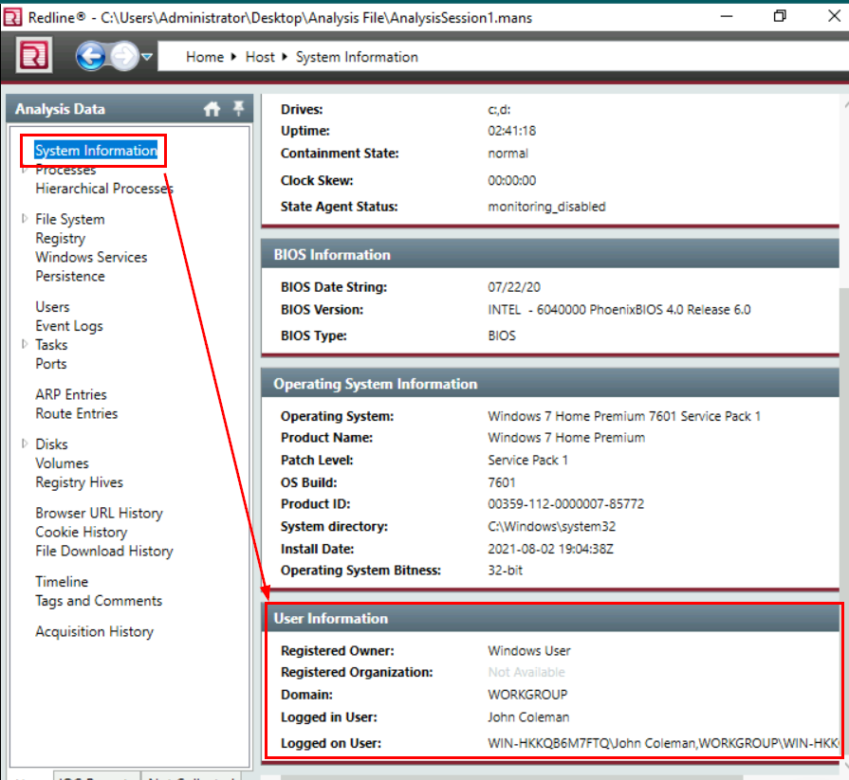Click the System directory value C:\Windows\system32
The image size is (849, 780).
click(552, 526)
